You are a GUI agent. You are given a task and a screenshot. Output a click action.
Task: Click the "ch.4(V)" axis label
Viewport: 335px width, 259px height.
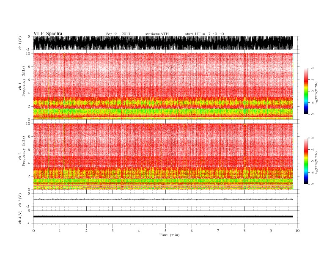[x=20, y=217]
